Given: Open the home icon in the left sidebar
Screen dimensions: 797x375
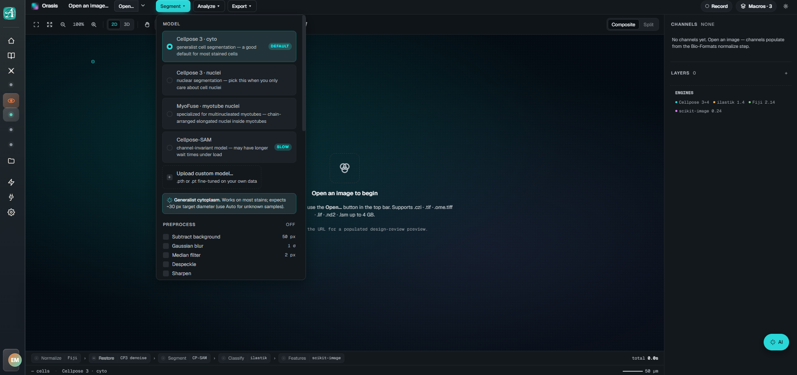Looking at the screenshot, I should pos(11,41).
